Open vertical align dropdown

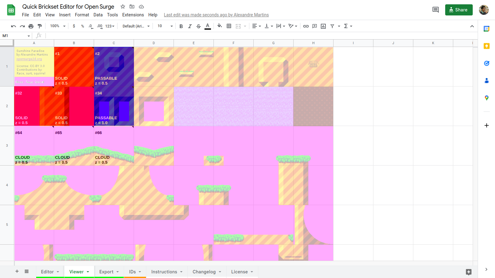[x=269, y=26]
